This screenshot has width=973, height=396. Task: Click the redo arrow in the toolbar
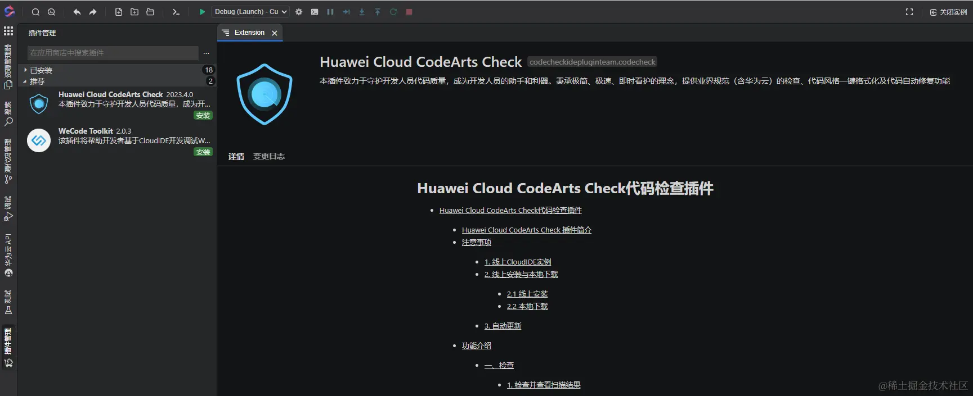point(93,12)
